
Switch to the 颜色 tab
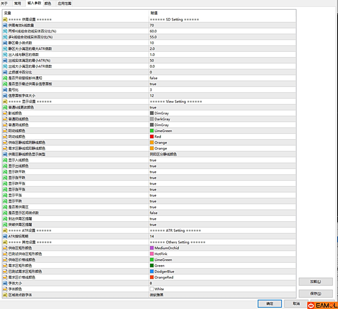pyautogui.click(x=48, y=3)
